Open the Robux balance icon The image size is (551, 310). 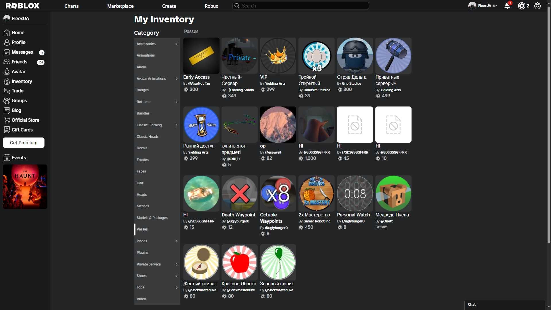coord(521,6)
